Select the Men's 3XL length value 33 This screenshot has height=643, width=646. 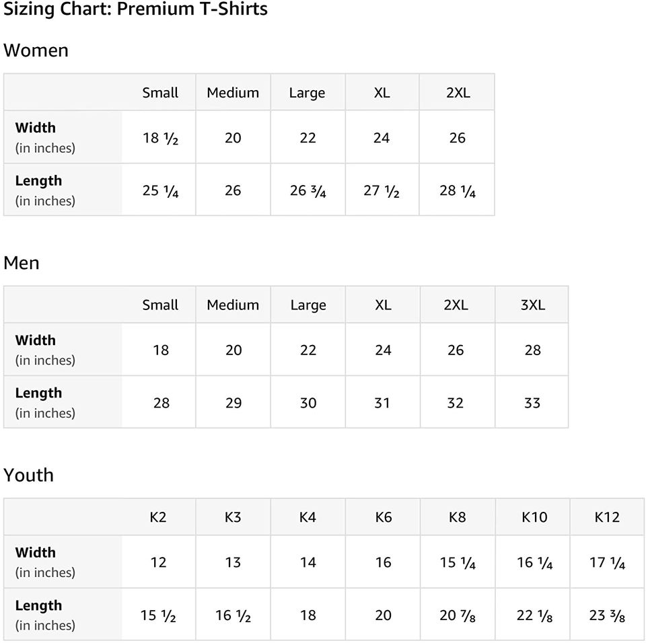[x=532, y=403]
